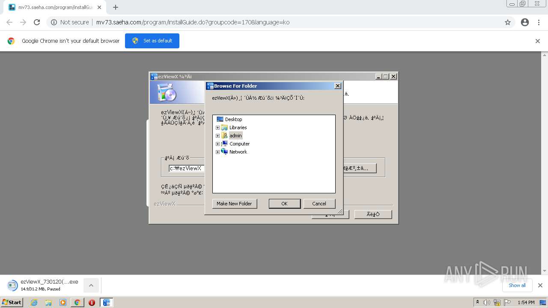The width and height of the screenshot is (548, 308).
Task: Click Show all downloads
Action: pos(517,285)
